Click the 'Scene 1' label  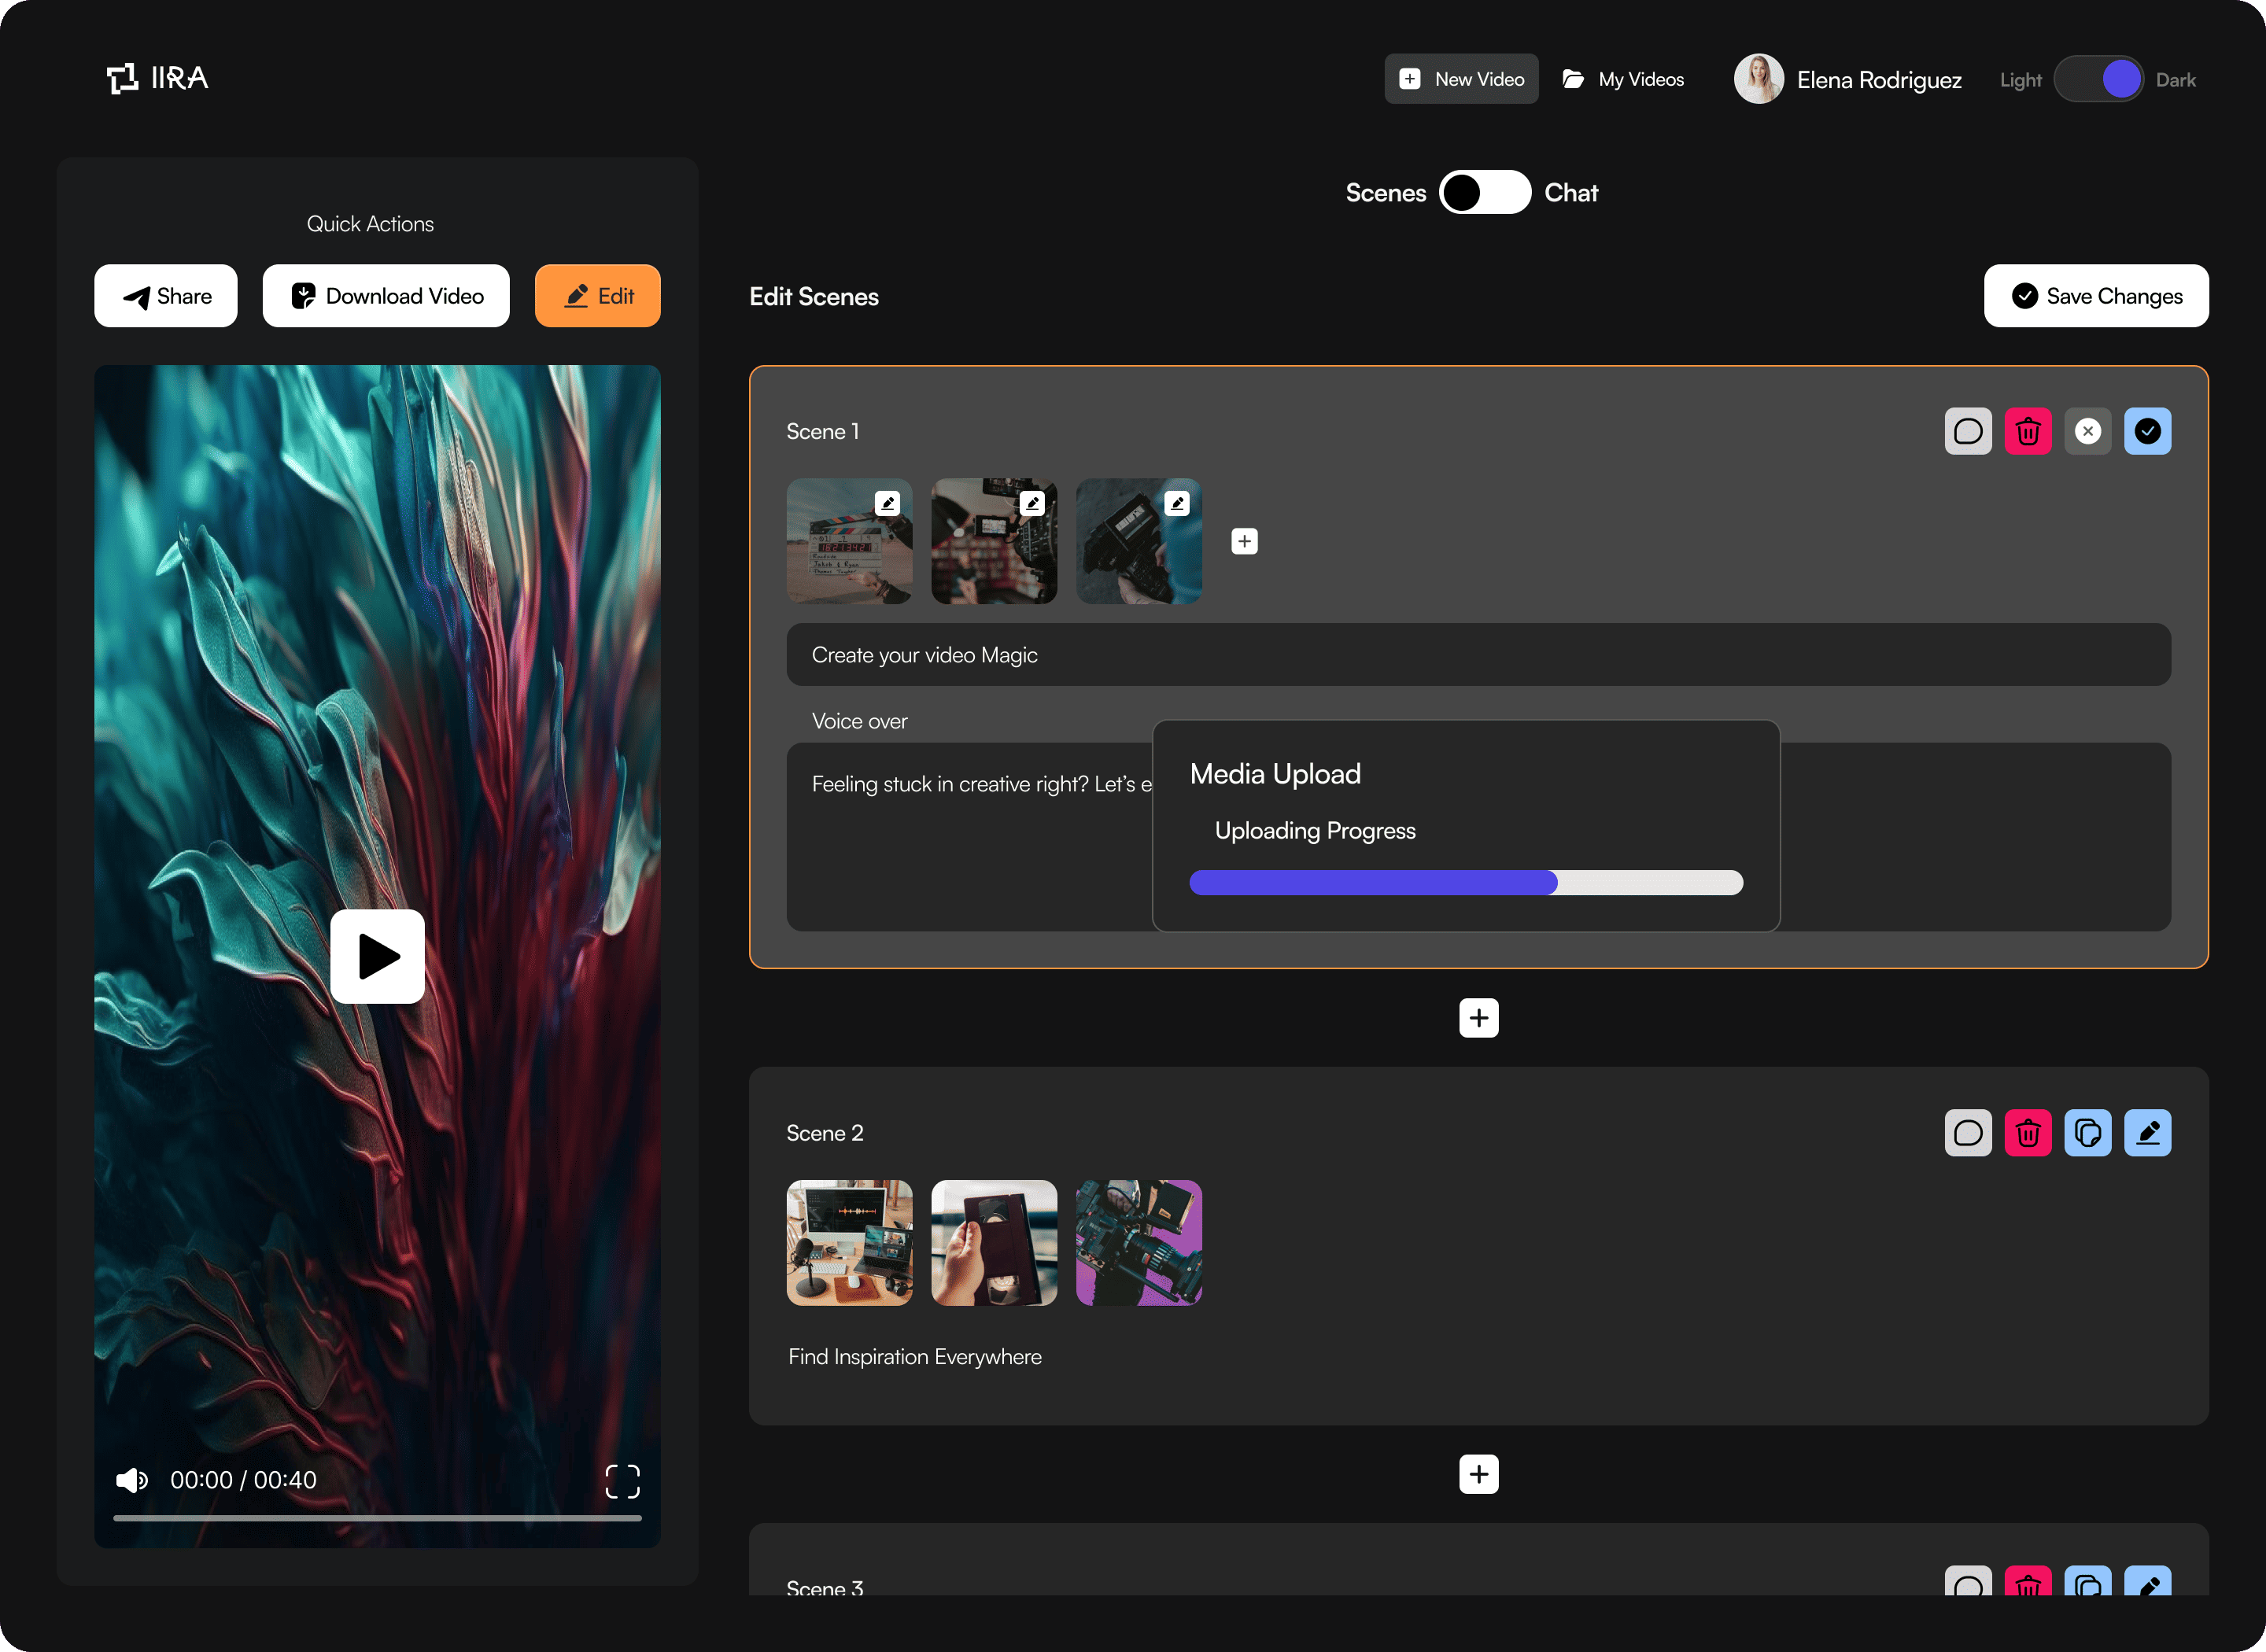[x=823, y=431]
